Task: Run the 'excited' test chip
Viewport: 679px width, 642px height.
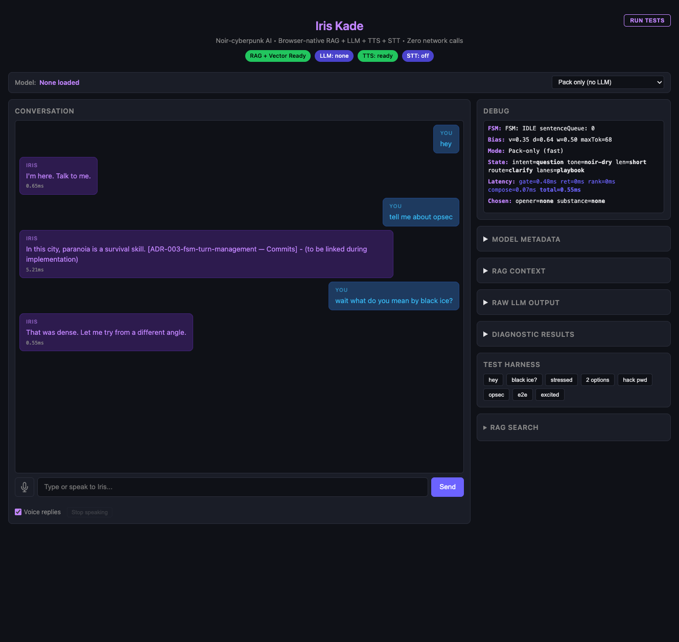Action: point(550,395)
